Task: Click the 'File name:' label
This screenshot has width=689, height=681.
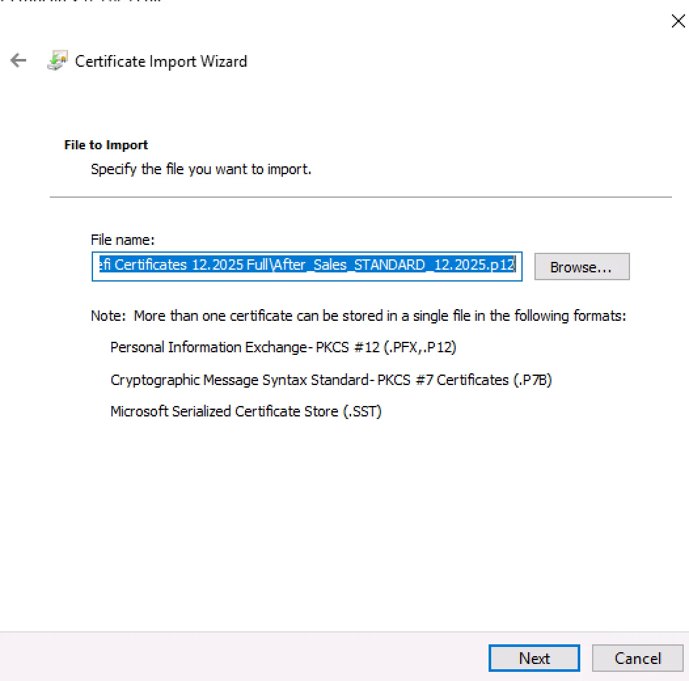Action: pos(122,240)
